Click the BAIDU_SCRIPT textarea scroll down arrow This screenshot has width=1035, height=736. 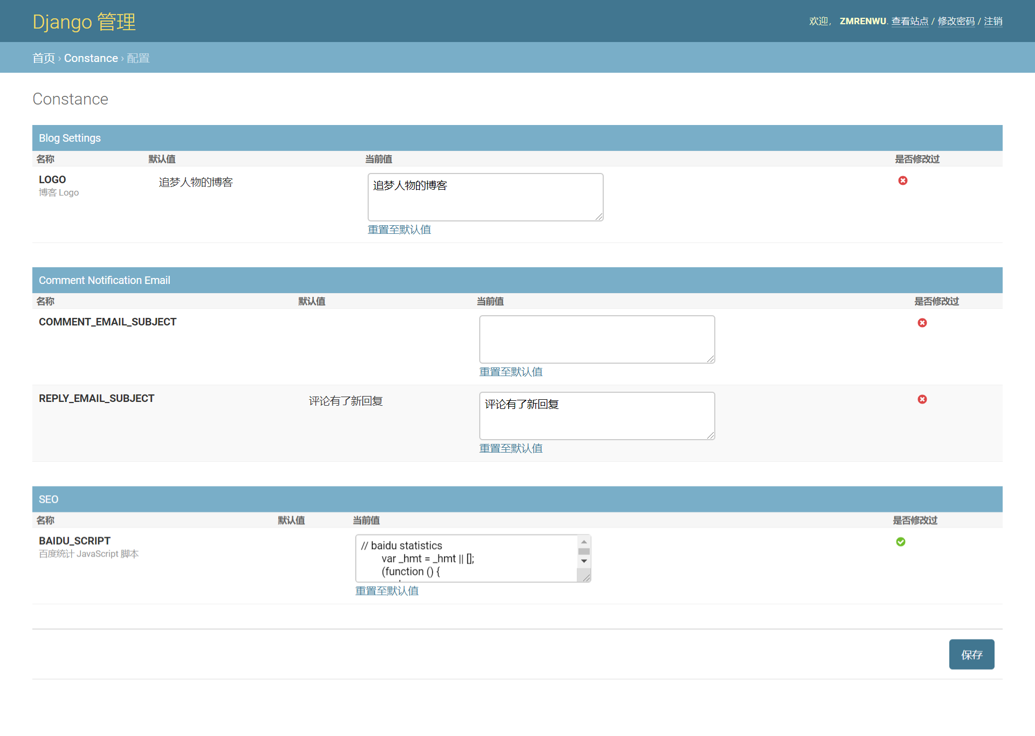[584, 561]
